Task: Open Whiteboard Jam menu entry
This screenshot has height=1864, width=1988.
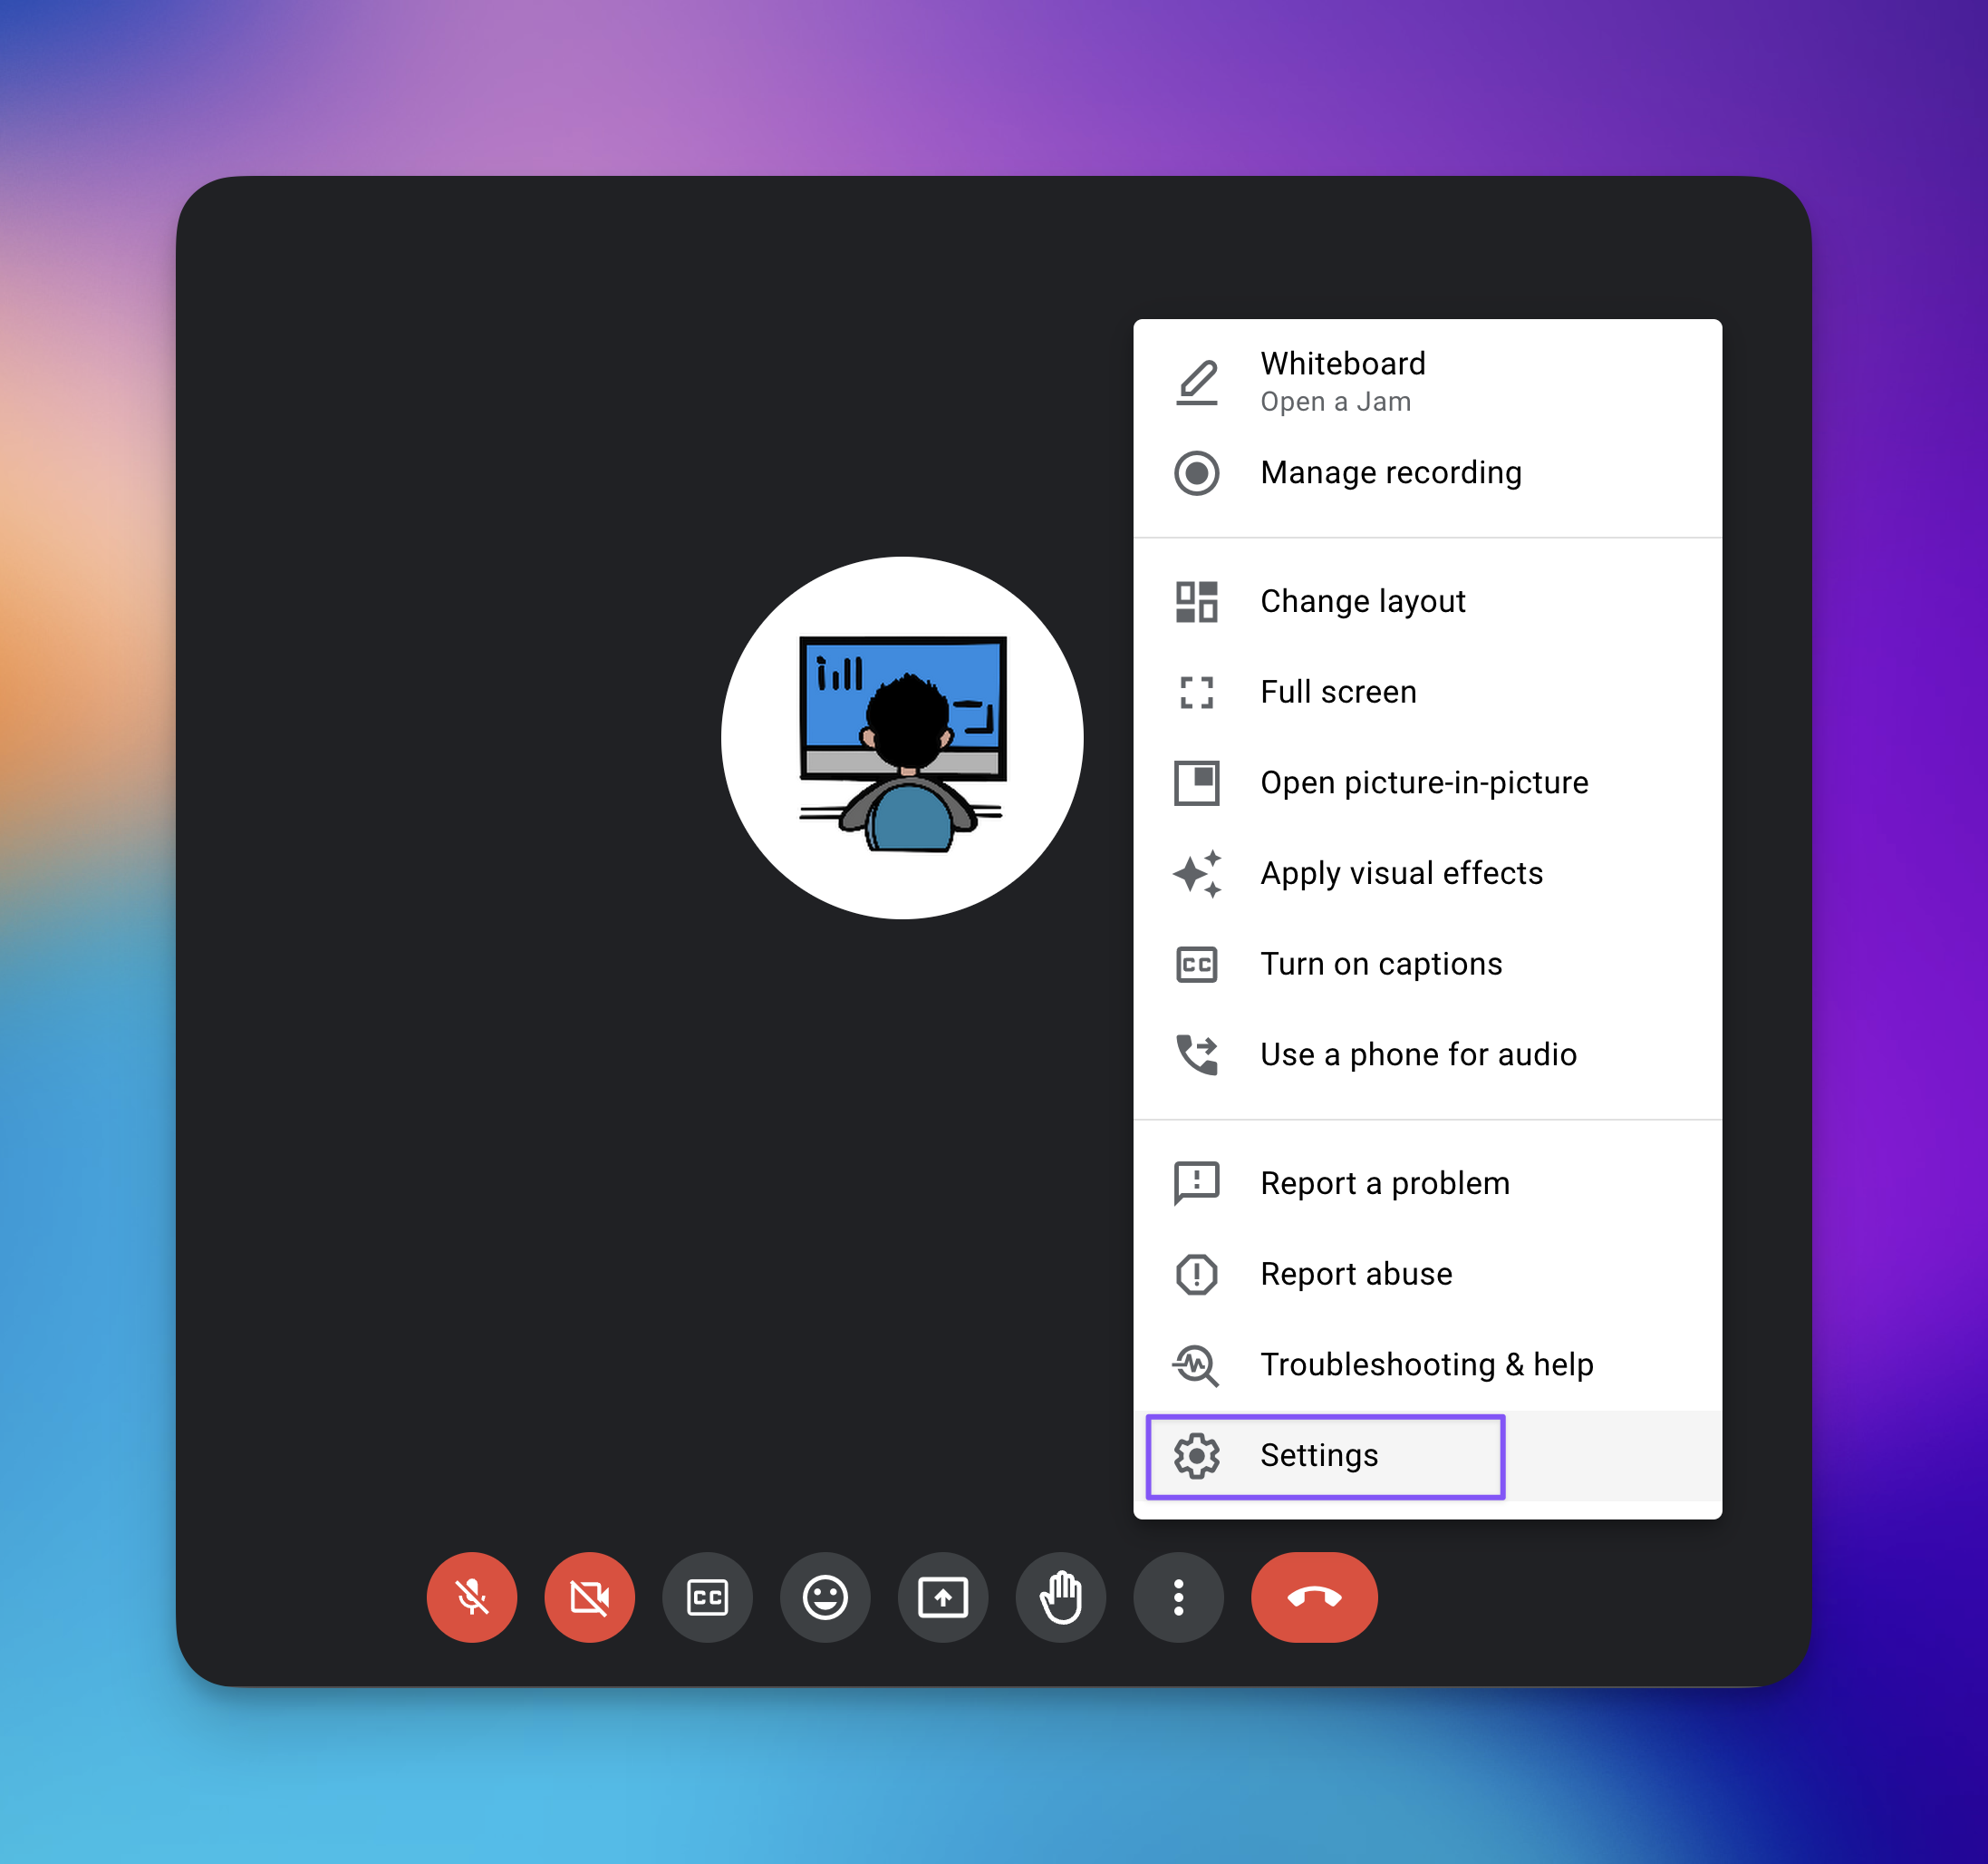Action: point(1342,380)
